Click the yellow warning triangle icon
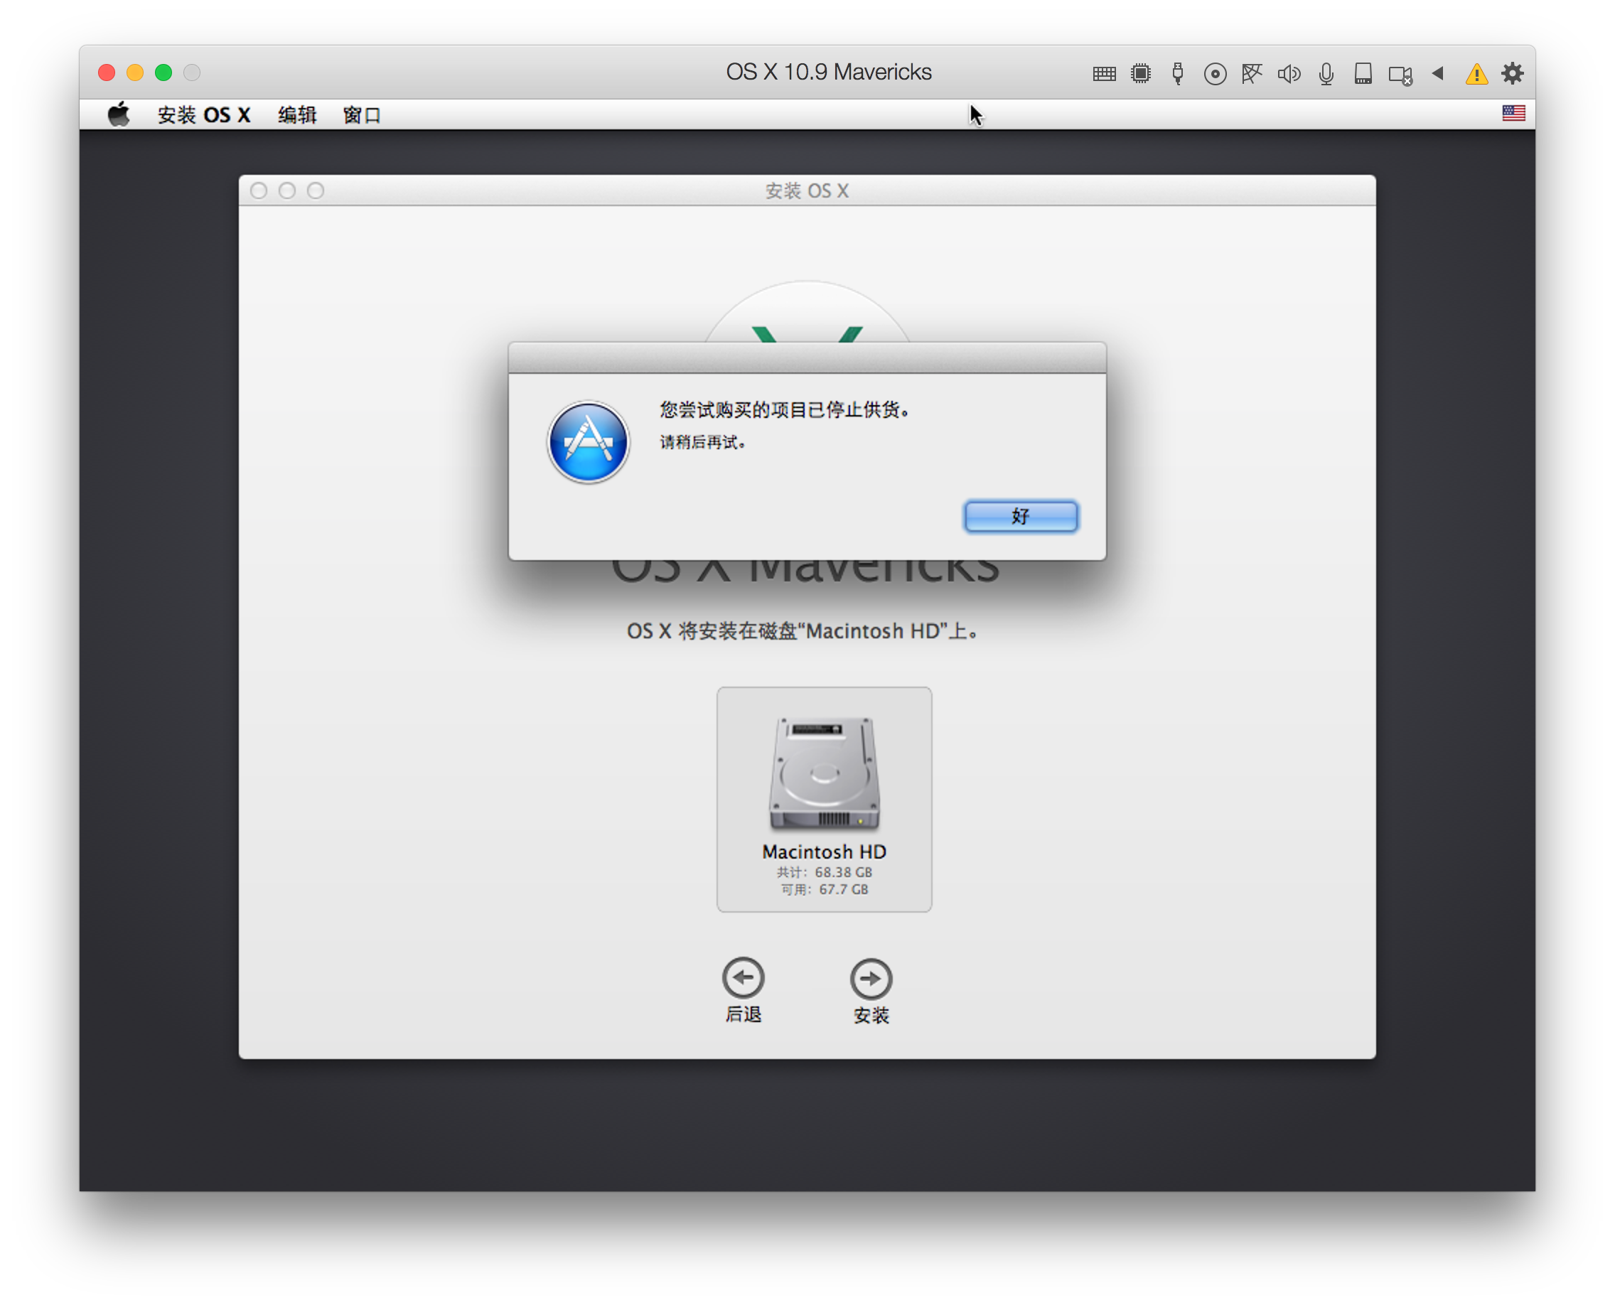 [1476, 75]
